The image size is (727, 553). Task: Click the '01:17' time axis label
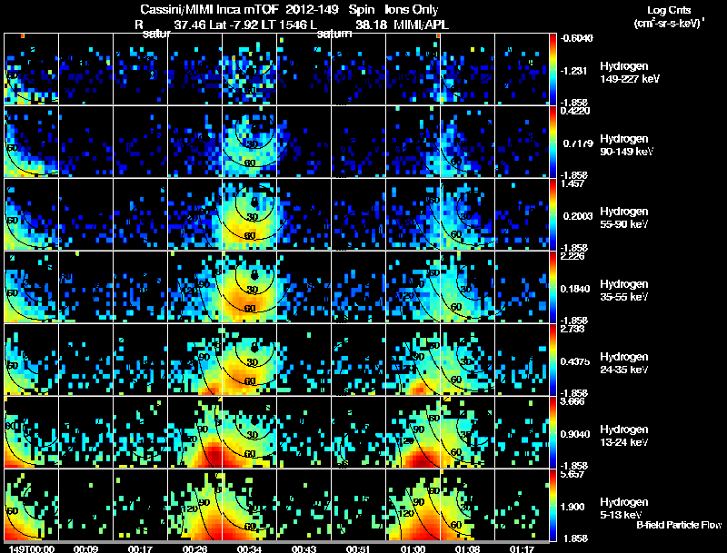(x=522, y=548)
